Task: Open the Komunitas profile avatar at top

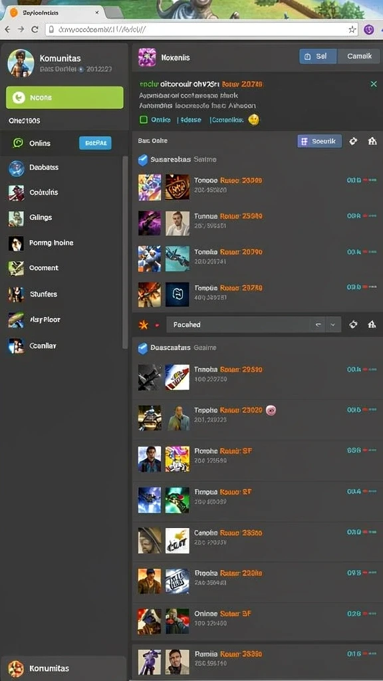Action: pos(21,63)
